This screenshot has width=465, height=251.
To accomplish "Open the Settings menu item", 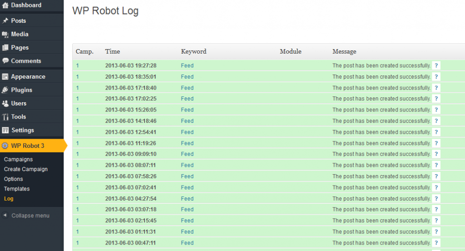I will tap(22, 130).
